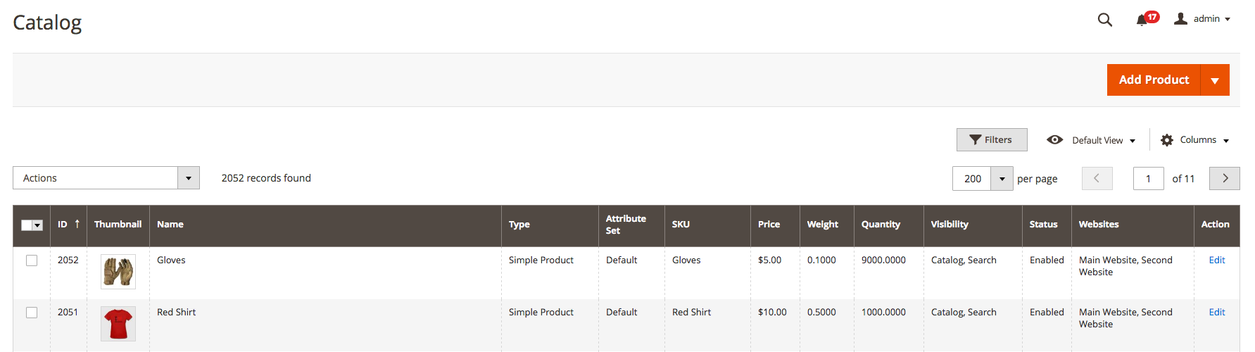Click Edit link for Gloves
The image size is (1255, 352).
pos(1216,260)
